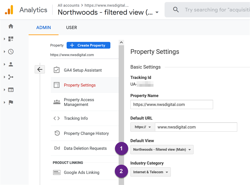Screen dimensions: 250x185
Task: Switch to the USER tab
Action: pos(72,28)
